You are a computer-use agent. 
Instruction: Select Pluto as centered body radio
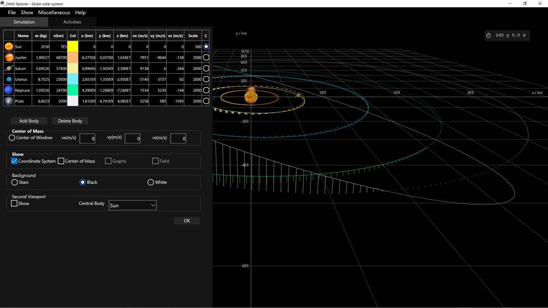(x=206, y=101)
